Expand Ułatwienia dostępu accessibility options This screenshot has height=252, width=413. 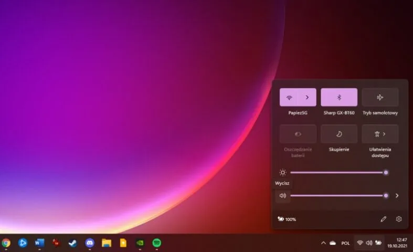pyautogui.click(x=380, y=134)
